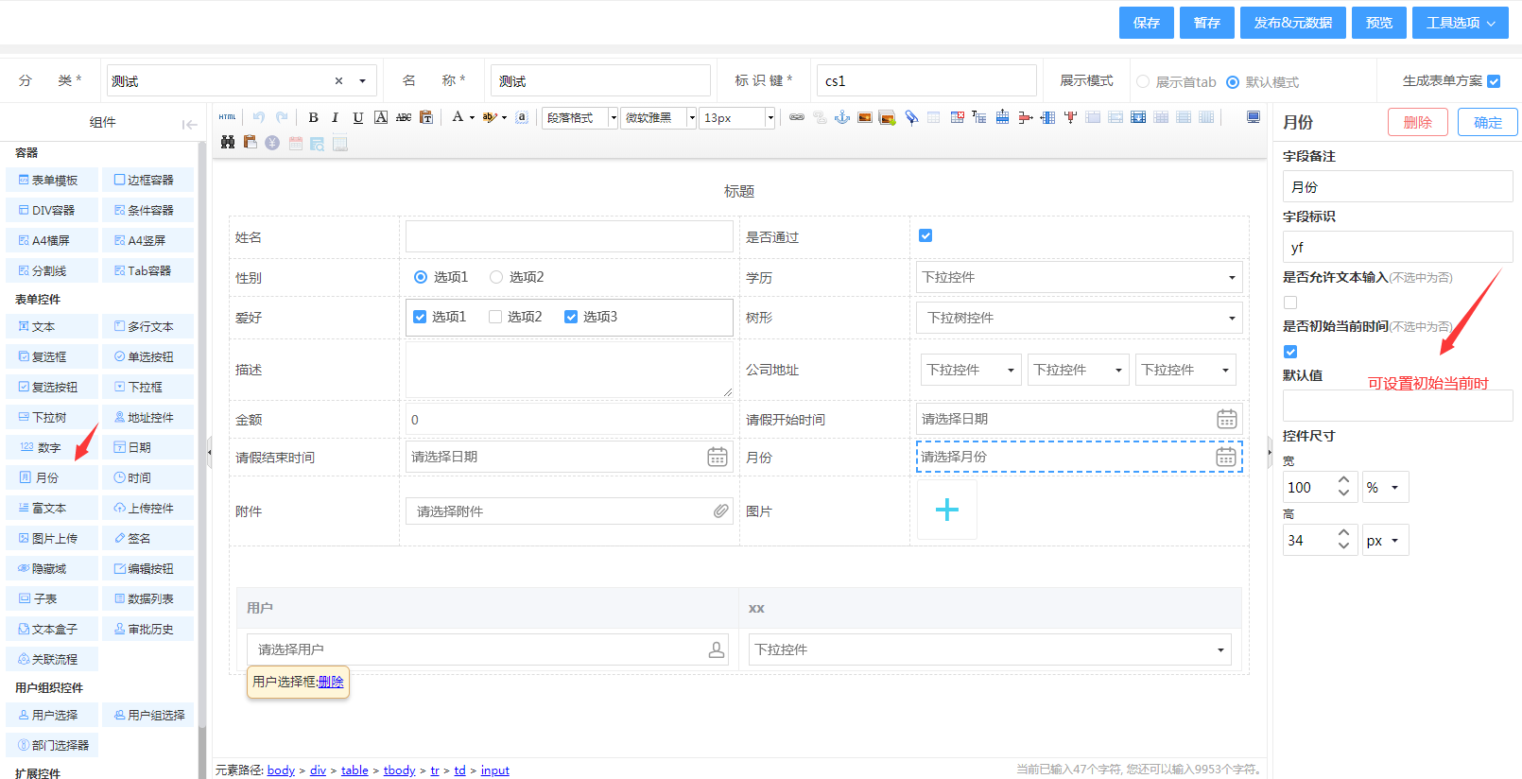Click the user icon in 请选择用户 field
Viewport: 1522px width, 779px height.
(717, 649)
